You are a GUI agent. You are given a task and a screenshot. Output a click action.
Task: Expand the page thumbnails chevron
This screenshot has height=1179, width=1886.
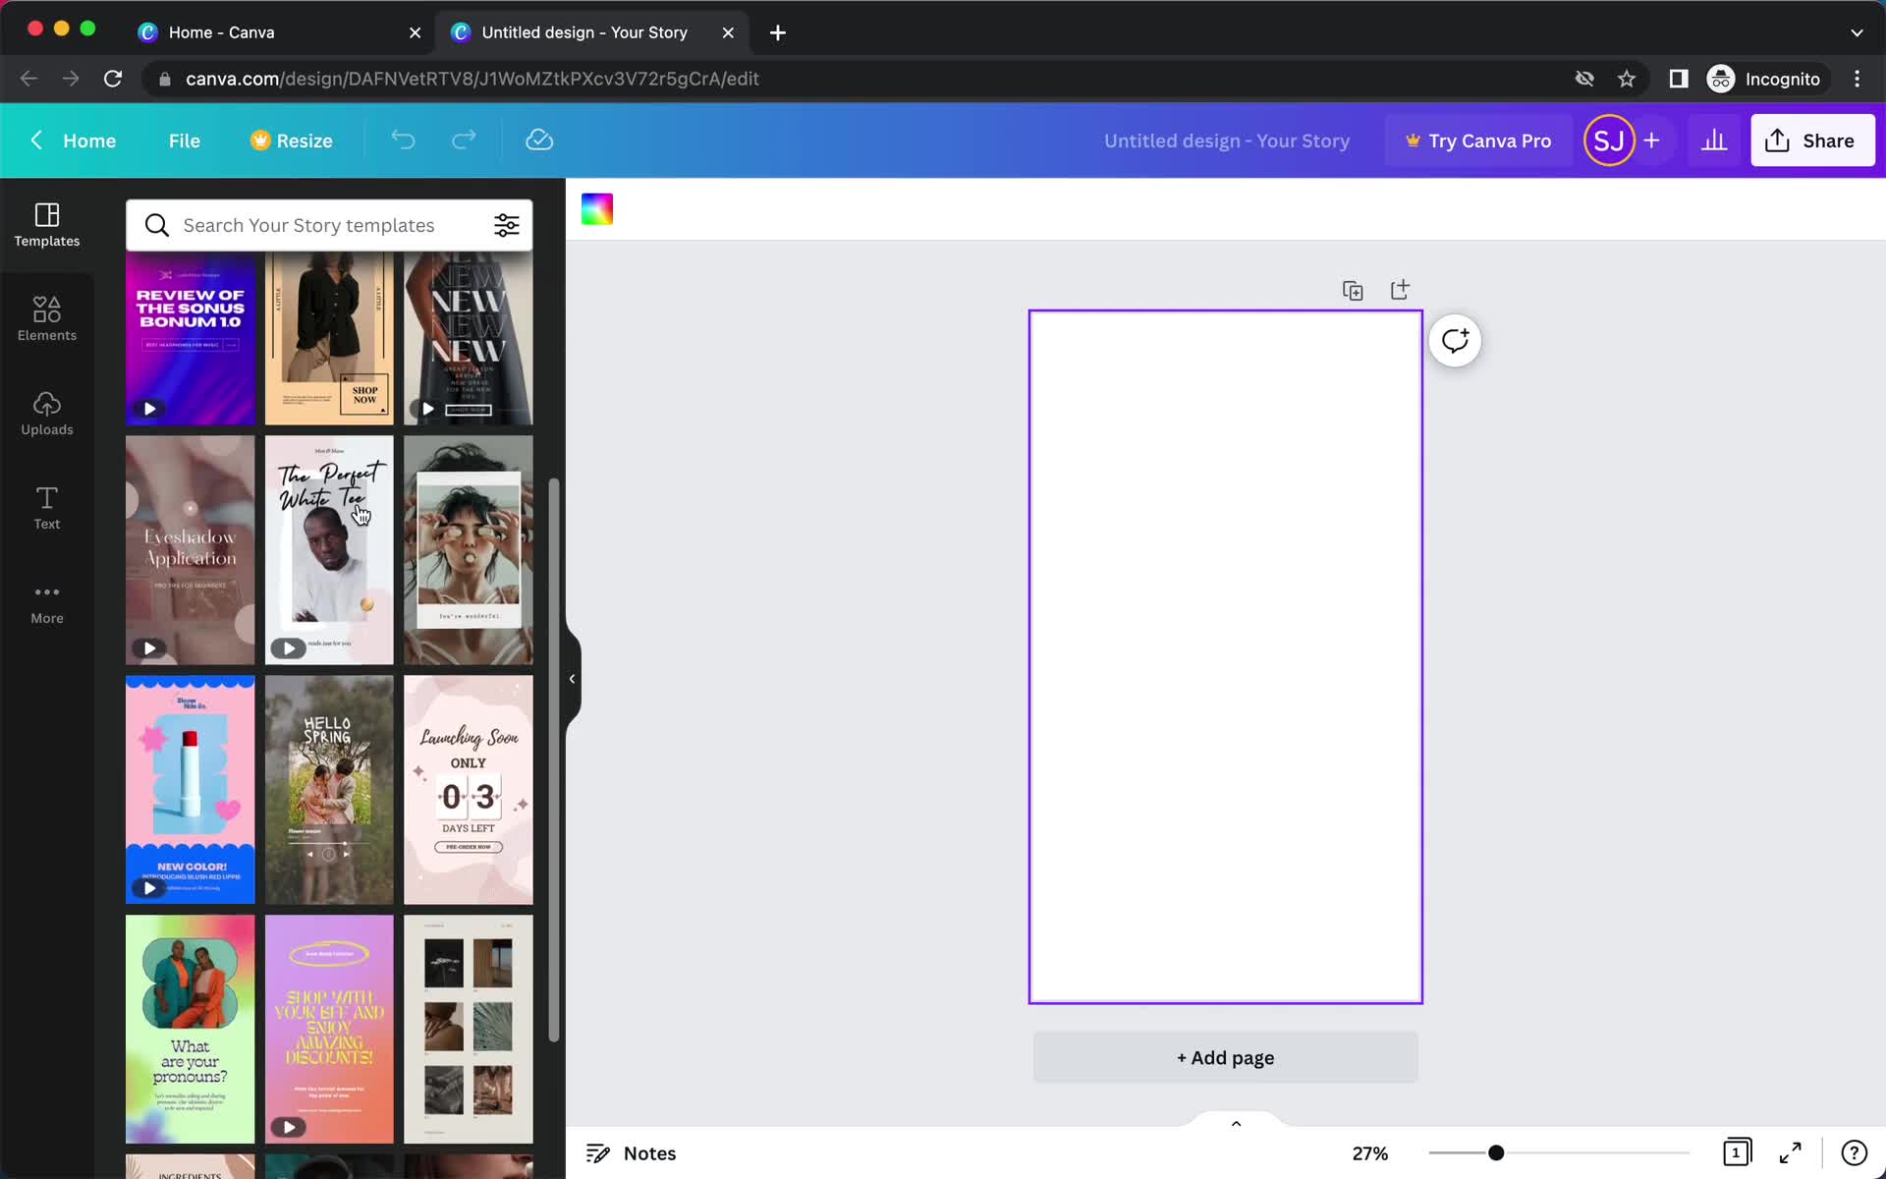point(1236,1123)
